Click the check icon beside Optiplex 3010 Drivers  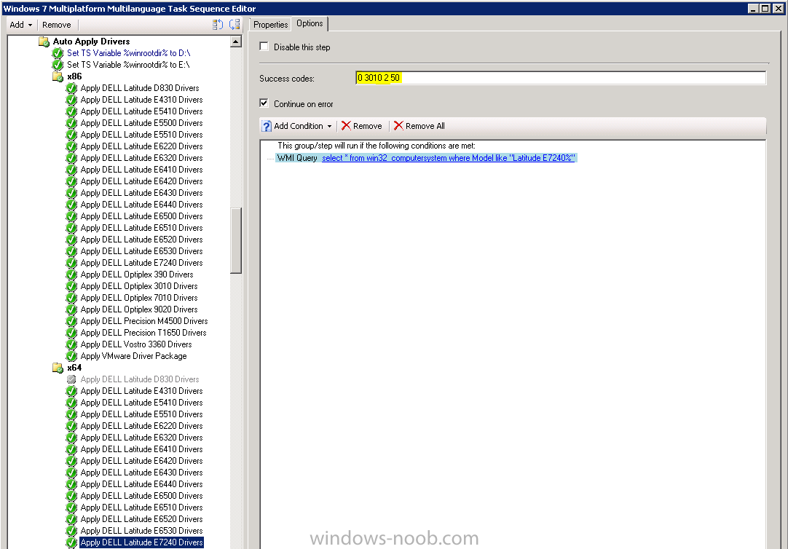click(71, 286)
